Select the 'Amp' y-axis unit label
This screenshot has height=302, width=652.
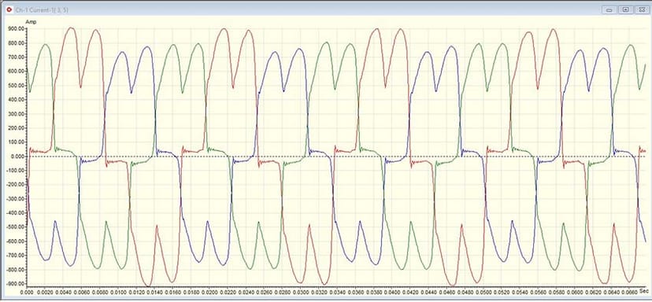[31, 21]
